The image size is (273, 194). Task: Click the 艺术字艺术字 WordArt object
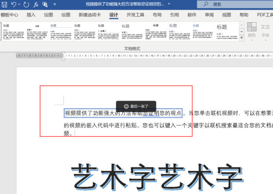tap(157, 176)
